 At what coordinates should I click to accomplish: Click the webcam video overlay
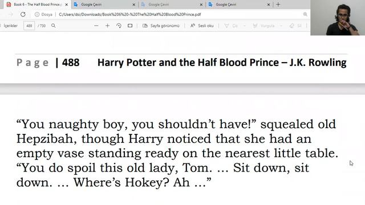[338, 18]
